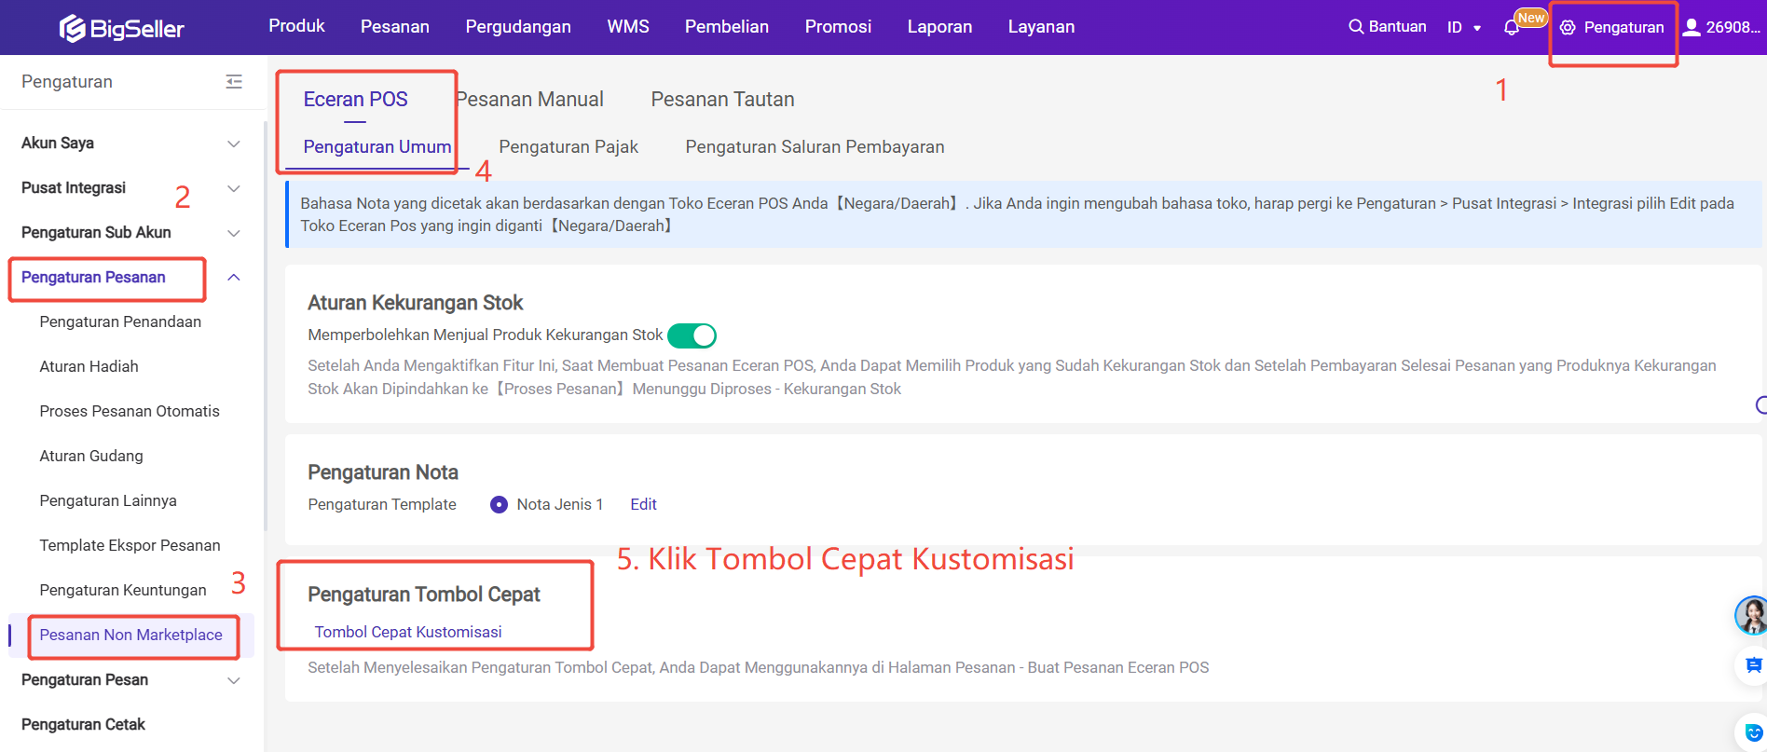Select Proses Pesanan Otomatis in sidebar
Viewport: 1767px width, 752px height.
point(130,412)
